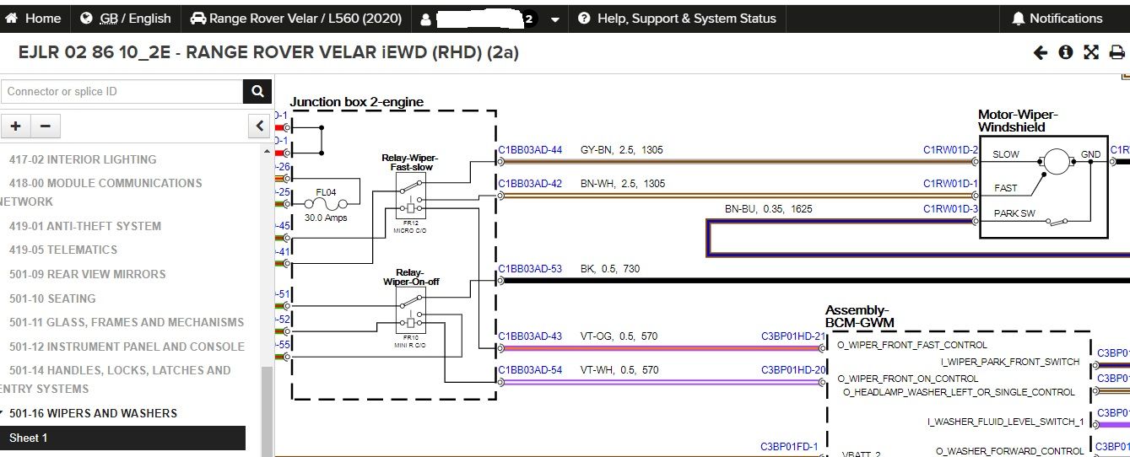Image resolution: width=1130 pixels, height=457 pixels.
Task: Click connector C1BB03AD-44
Action: tap(530, 150)
